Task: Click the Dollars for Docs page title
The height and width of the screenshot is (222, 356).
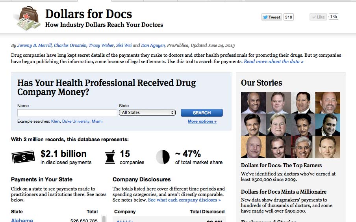Action: [x=89, y=14]
